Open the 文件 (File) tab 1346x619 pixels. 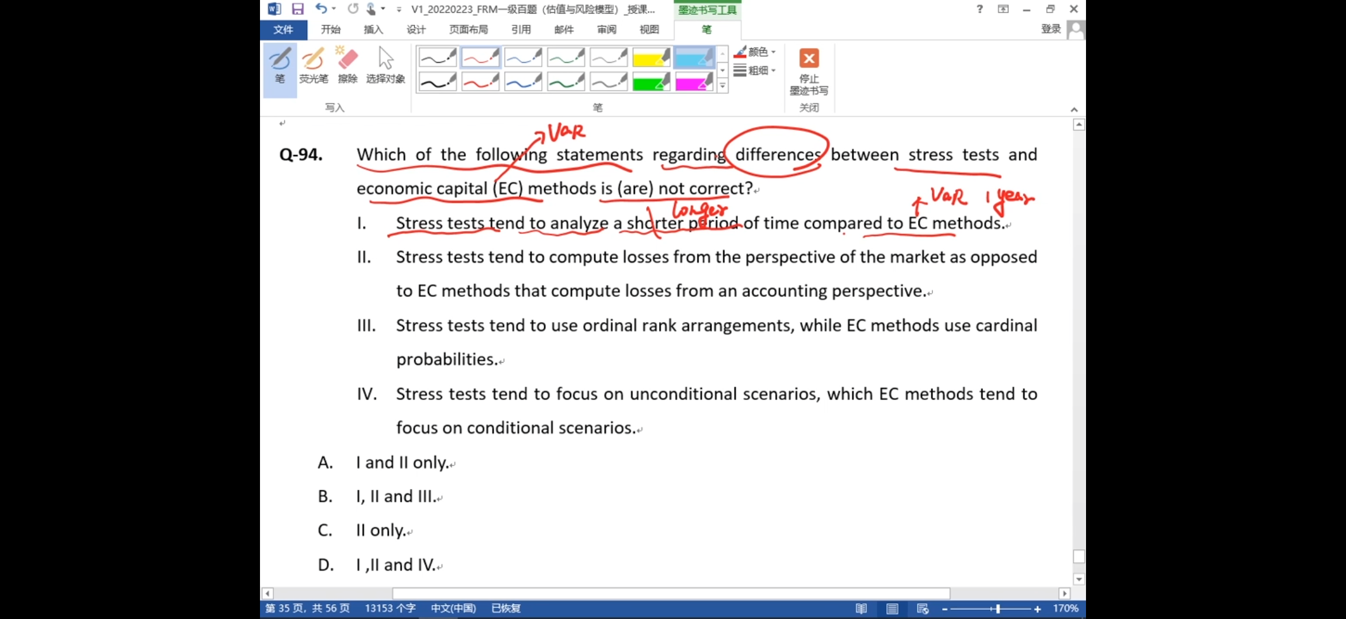point(283,29)
